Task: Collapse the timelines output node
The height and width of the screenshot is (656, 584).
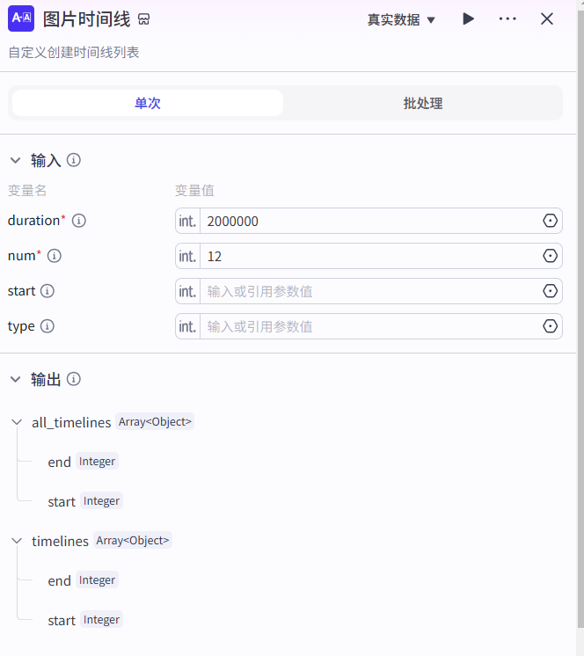Action: [x=17, y=541]
